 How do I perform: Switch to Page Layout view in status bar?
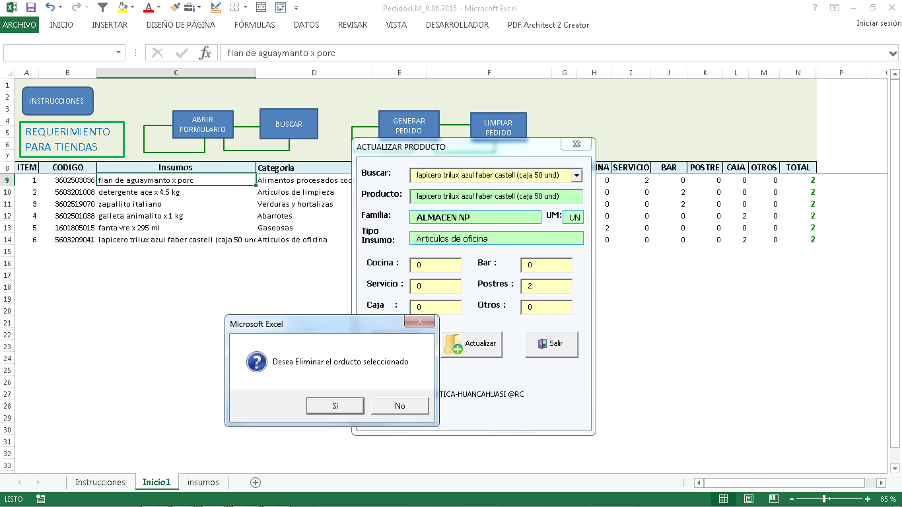(749, 498)
